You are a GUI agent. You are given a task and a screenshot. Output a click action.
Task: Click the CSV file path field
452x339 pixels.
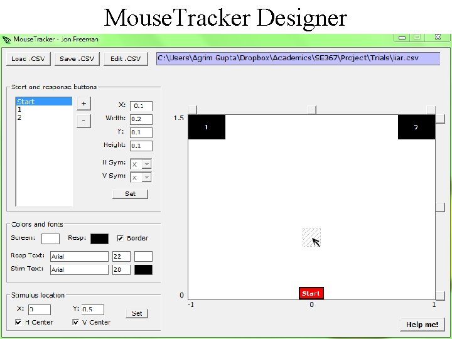pyautogui.click(x=298, y=58)
